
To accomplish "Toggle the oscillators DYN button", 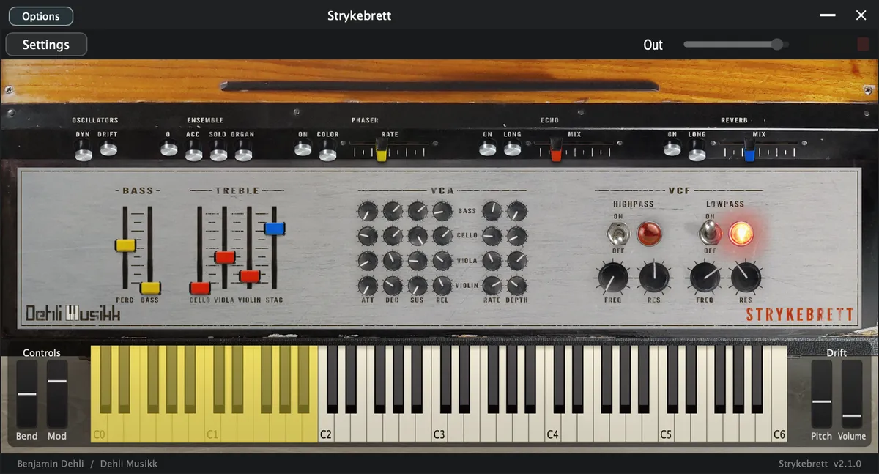I will 84,150.
